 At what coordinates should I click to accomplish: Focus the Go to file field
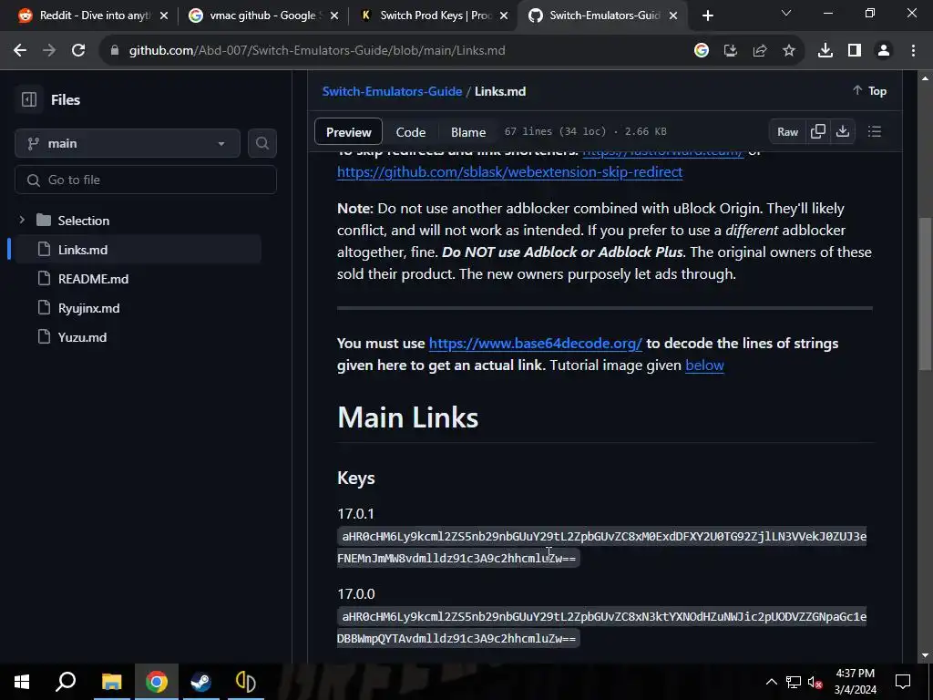146,180
